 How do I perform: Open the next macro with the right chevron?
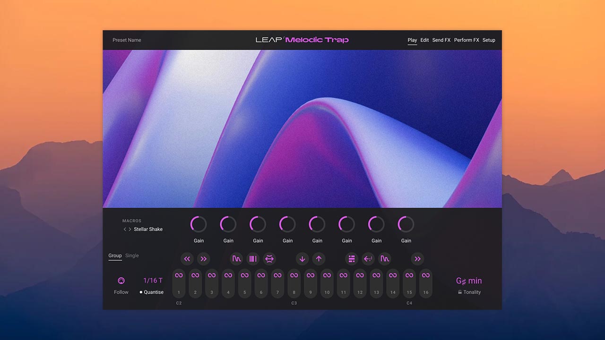point(130,229)
